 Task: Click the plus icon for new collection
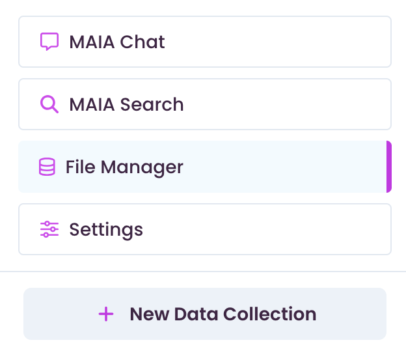tap(106, 314)
